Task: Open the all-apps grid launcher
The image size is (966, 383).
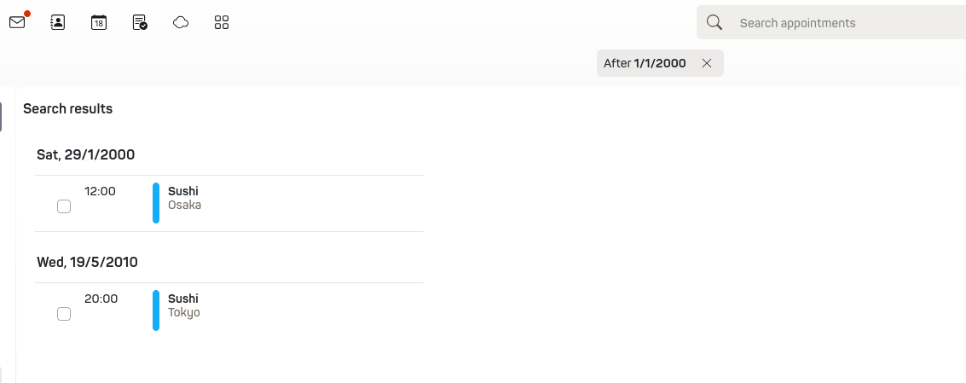Action: [222, 23]
